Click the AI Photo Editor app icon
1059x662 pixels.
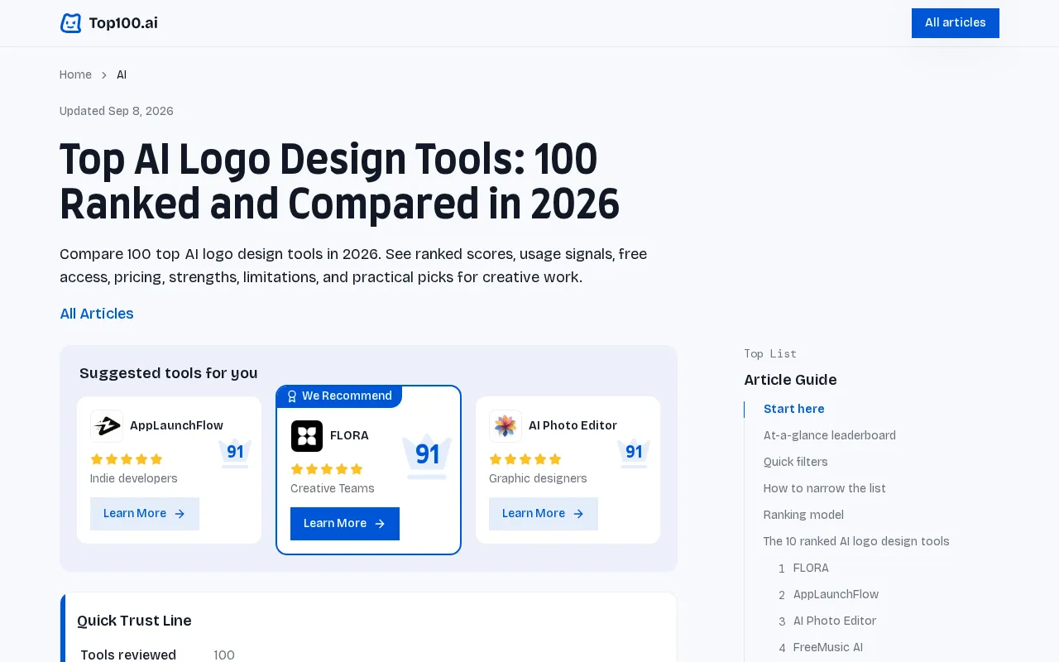506,426
